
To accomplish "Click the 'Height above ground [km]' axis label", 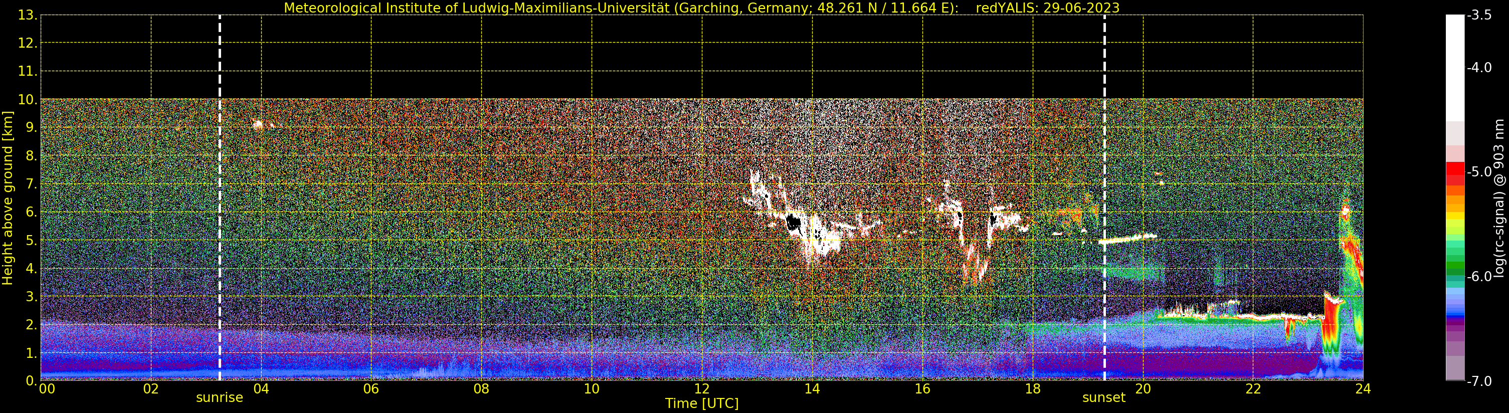I will 8,198.
